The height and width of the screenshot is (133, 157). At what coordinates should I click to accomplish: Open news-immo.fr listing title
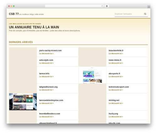click(x=115, y=60)
